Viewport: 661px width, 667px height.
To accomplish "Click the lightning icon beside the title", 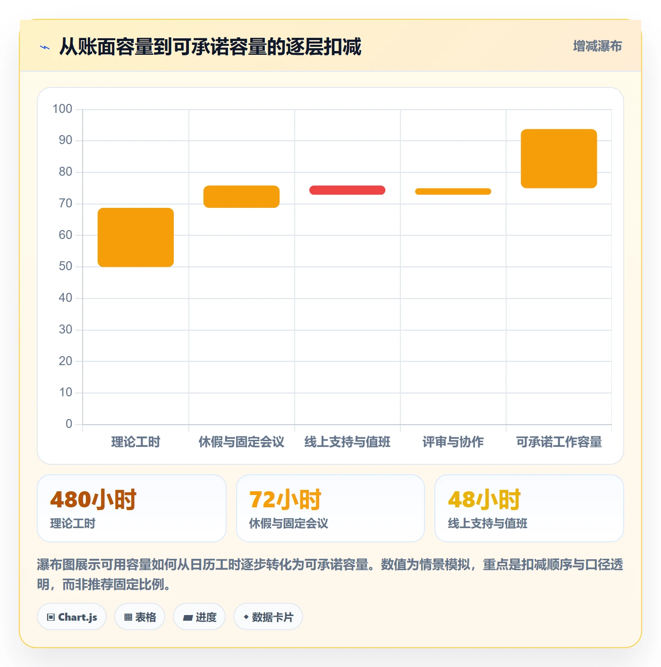I will point(45,47).
